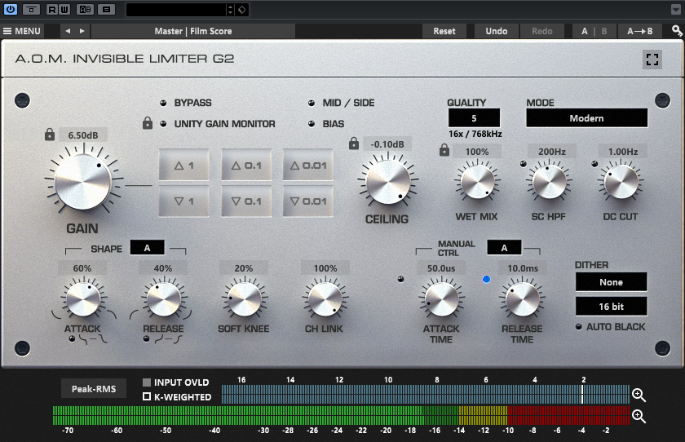The image size is (685, 442).
Task: Click the Reset button
Action: pos(444,31)
